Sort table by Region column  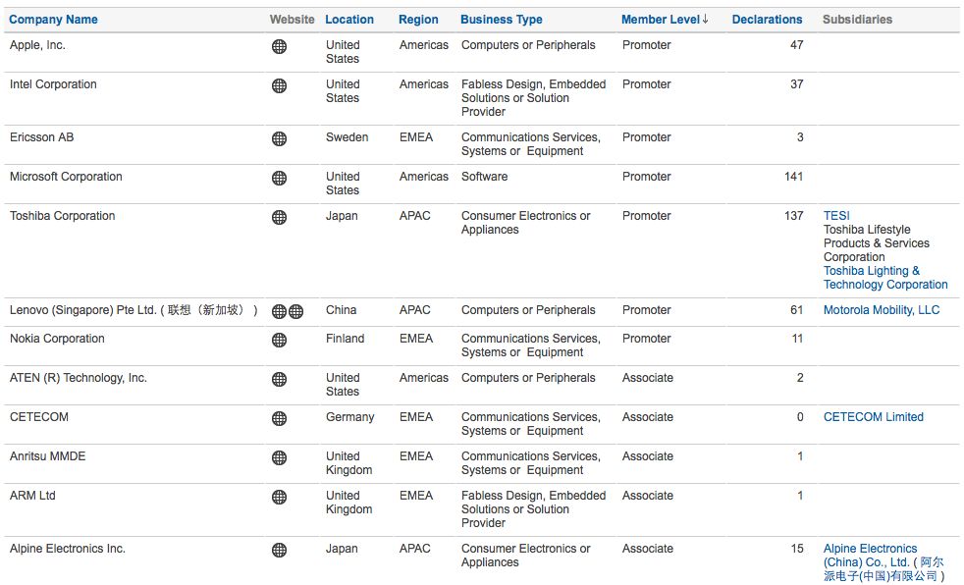pyautogui.click(x=418, y=19)
